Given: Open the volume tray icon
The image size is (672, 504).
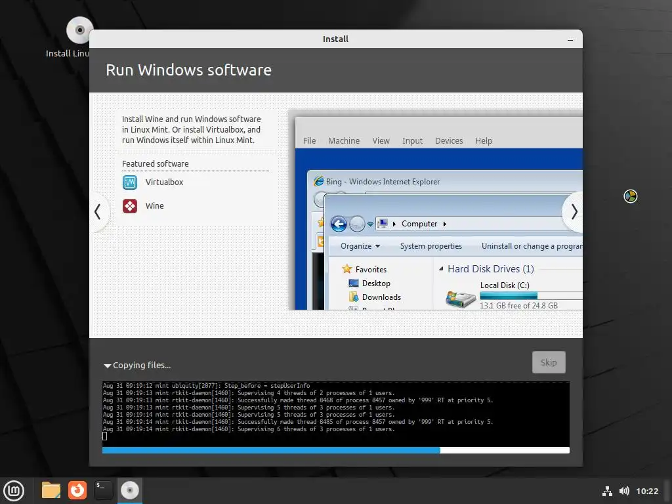Looking at the screenshot, I should click(624, 491).
